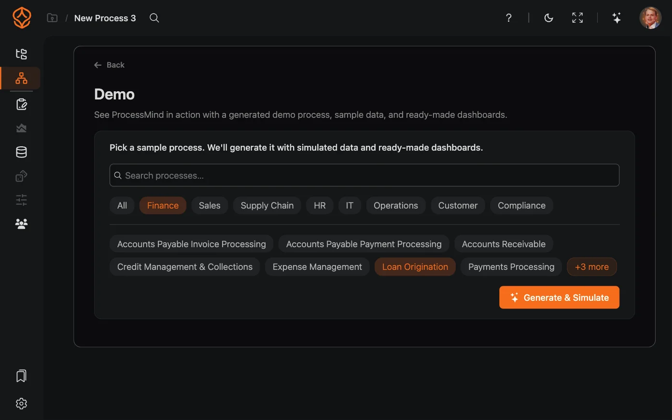Open the user profile avatar
Image resolution: width=672 pixels, height=420 pixels.
[650, 18]
